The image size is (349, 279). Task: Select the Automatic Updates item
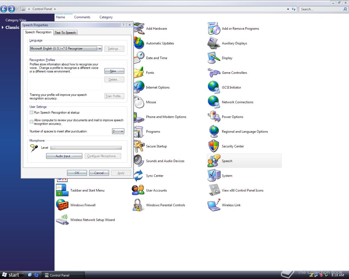pyautogui.click(x=160, y=43)
